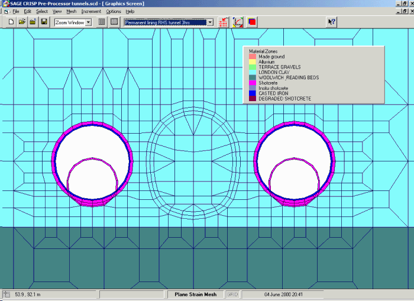Open the increment selector dropdown arrow

(x=210, y=22)
